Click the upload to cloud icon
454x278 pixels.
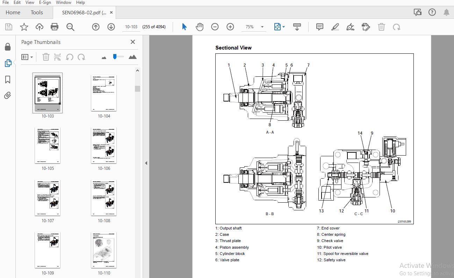coord(39,27)
